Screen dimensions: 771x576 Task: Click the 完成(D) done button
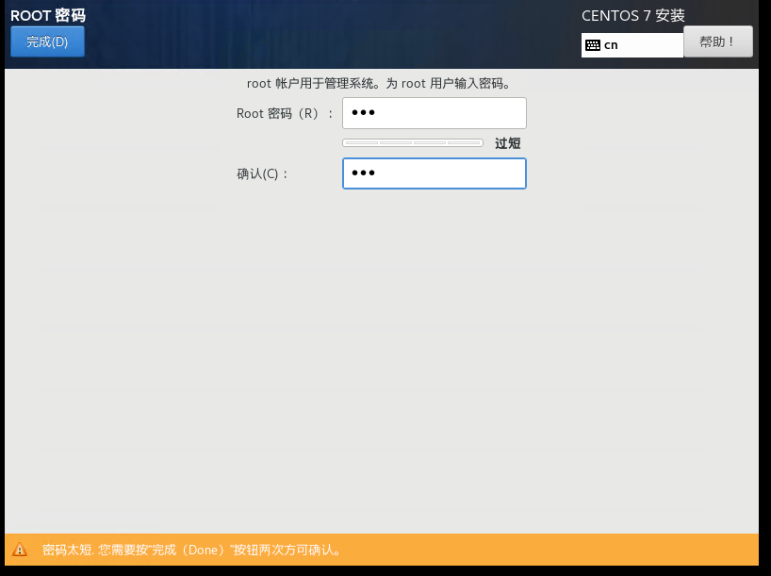pos(47,41)
